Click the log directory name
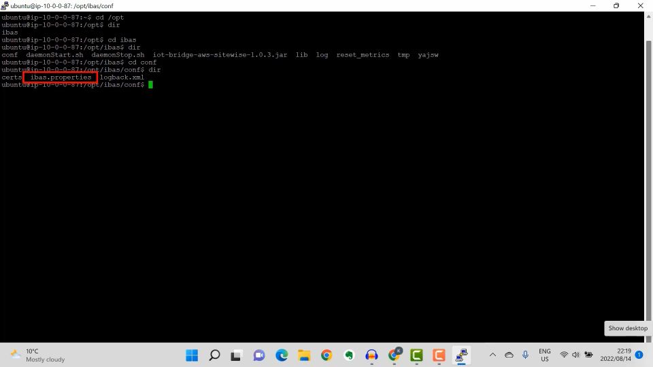Image resolution: width=653 pixels, height=367 pixels. click(x=322, y=54)
